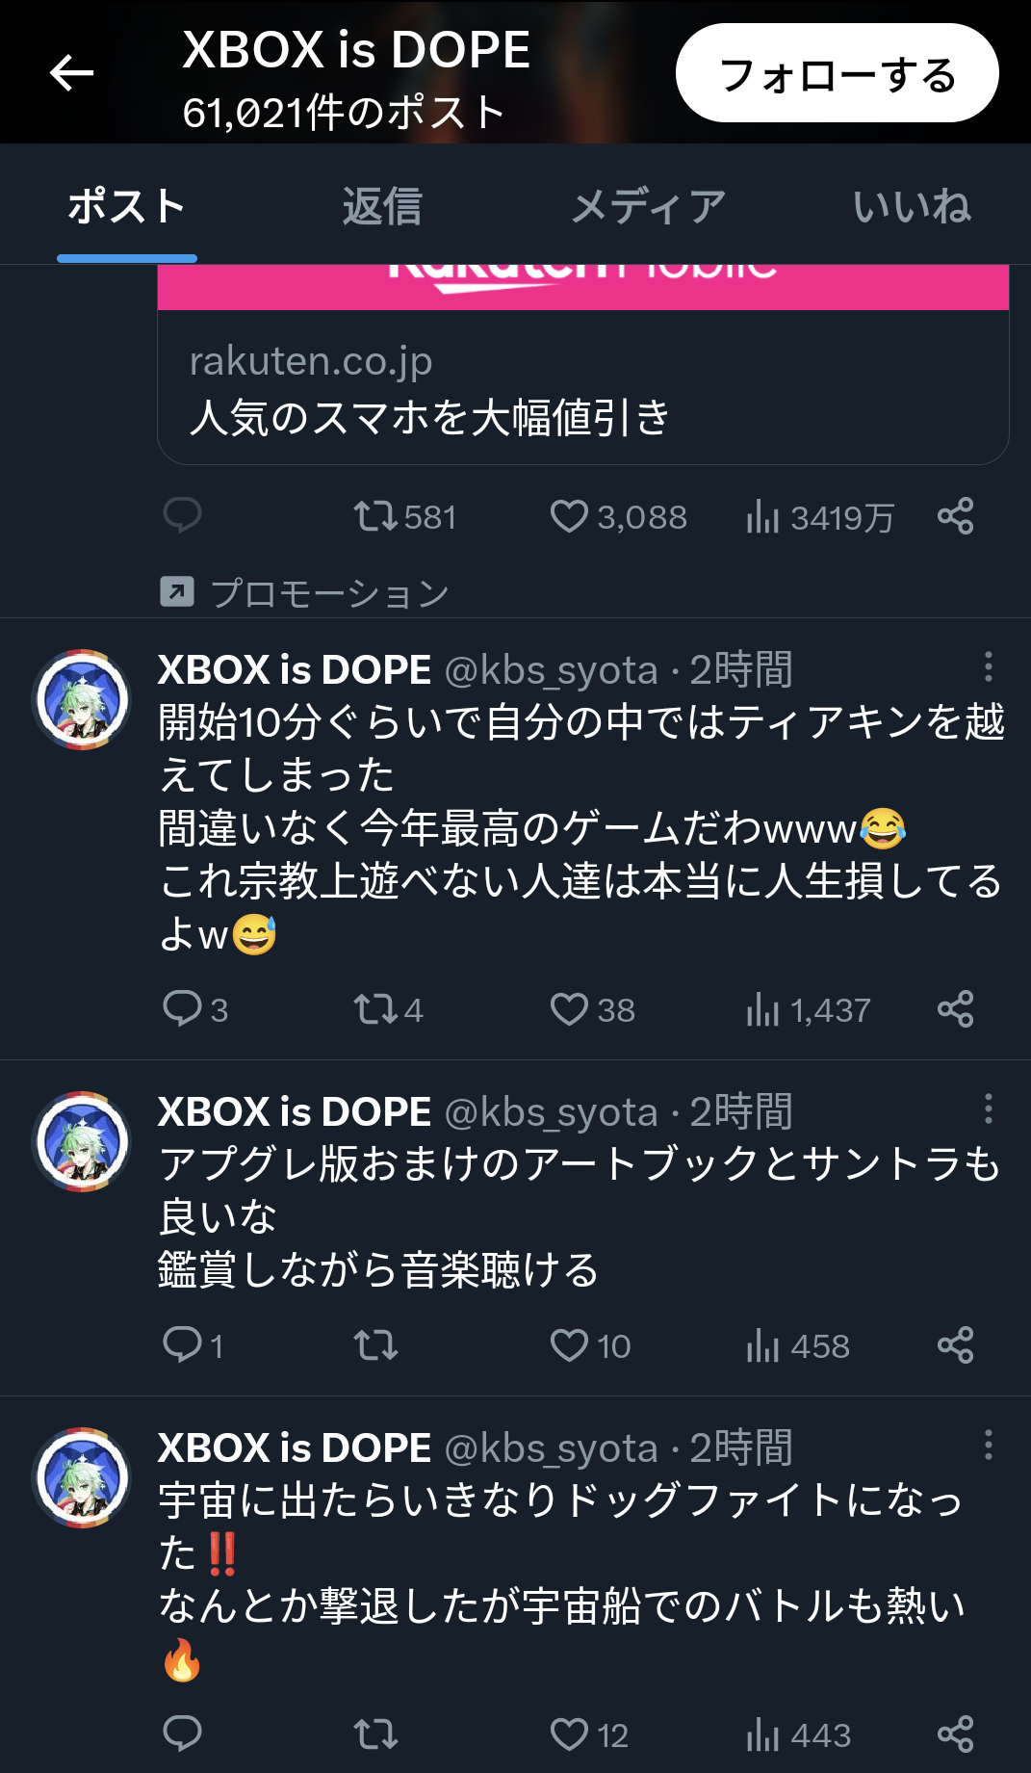The image size is (1031, 1773).
Task: Share the post with 458 views
Action: click(x=955, y=1345)
